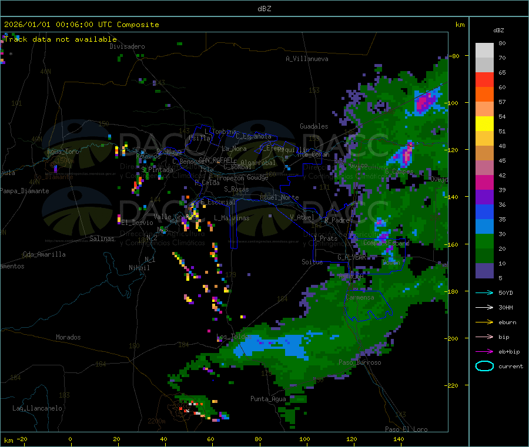Click the -80 km tick on right axis

[x=454, y=56]
